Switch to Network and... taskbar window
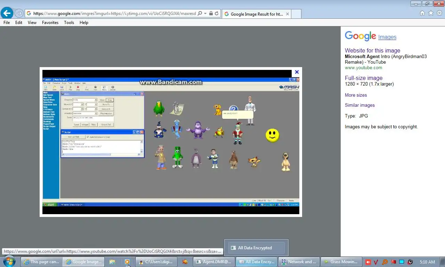The height and width of the screenshot is (267, 445). pyautogui.click(x=299, y=262)
